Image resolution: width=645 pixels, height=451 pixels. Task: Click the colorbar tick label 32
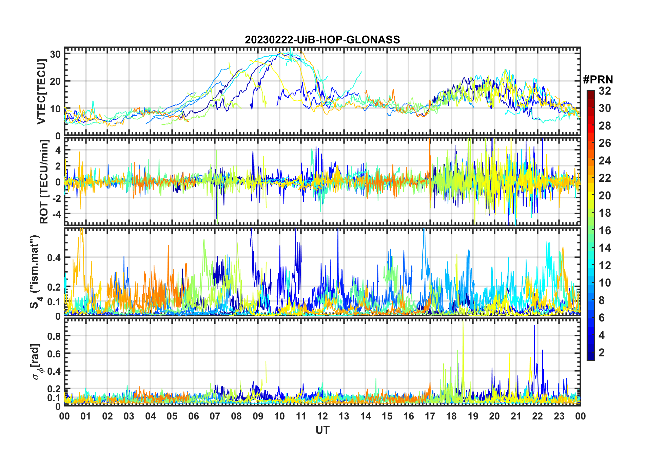[605, 91]
